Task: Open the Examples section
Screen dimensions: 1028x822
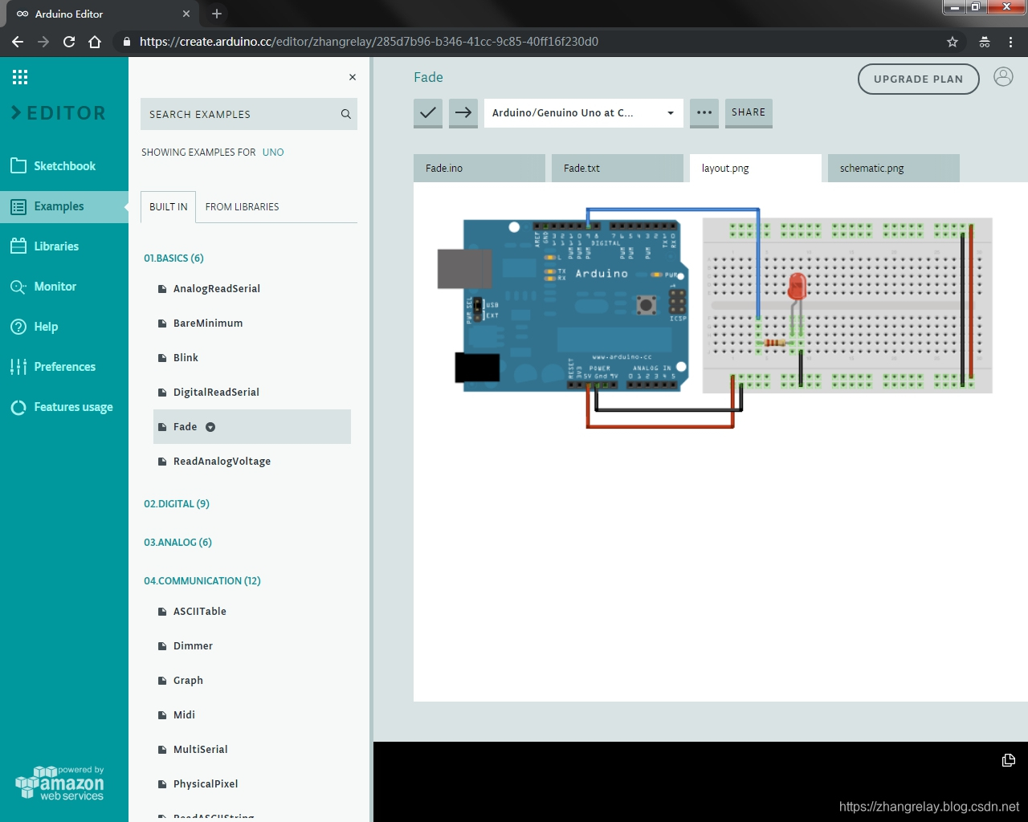Action: click(x=64, y=206)
